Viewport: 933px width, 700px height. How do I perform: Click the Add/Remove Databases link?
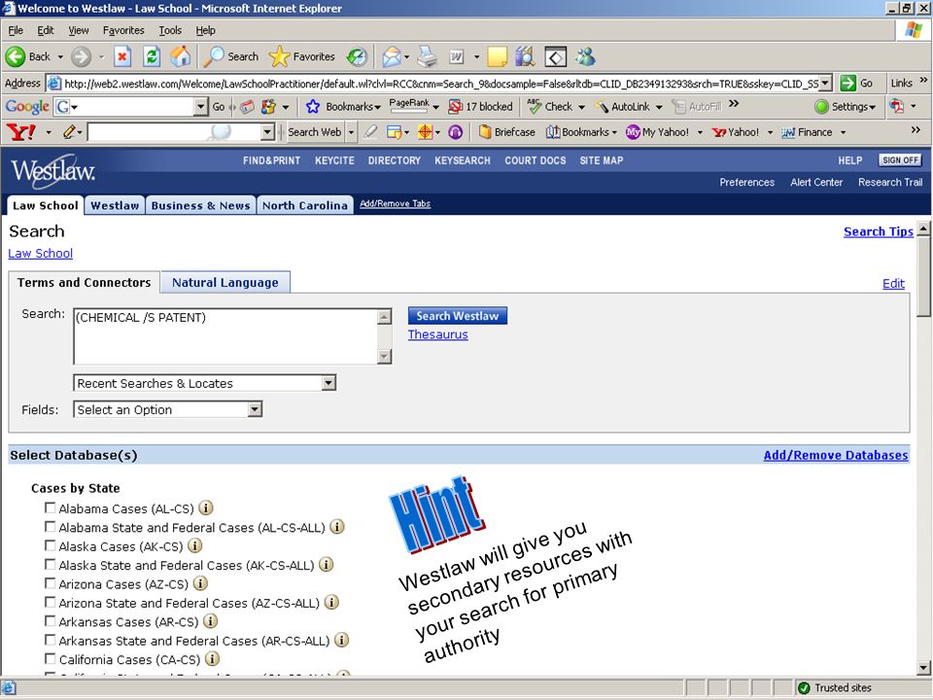[836, 455]
